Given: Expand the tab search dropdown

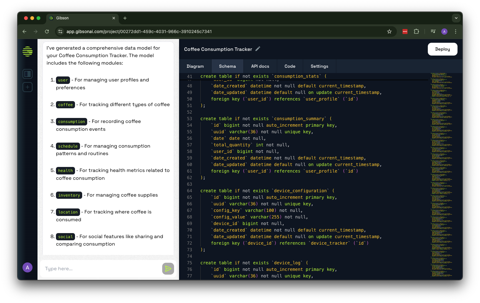Looking at the screenshot, I should click(x=456, y=18).
